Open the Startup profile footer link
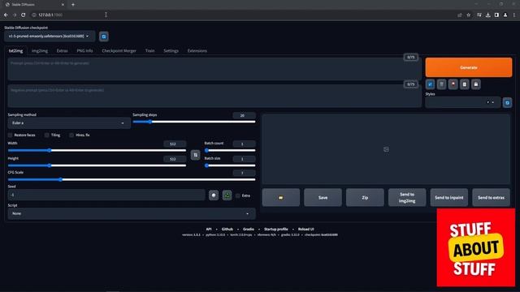Image resolution: width=520 pixels, height=292 pixels. pyautogui.click(x=276, y=229)
